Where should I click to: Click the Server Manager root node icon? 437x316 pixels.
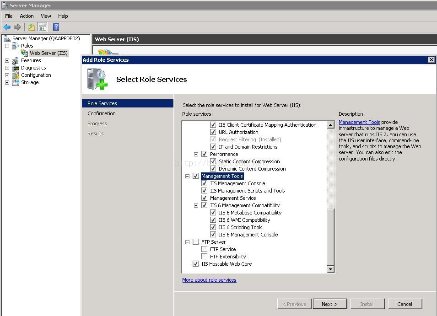tap(7, 38)
